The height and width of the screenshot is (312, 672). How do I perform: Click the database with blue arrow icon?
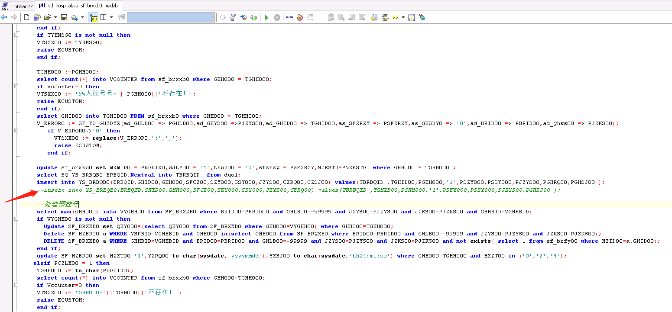point(243,17)
